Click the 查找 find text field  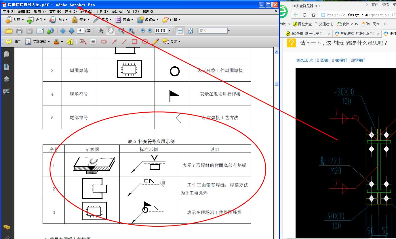[x=213, y=30]
